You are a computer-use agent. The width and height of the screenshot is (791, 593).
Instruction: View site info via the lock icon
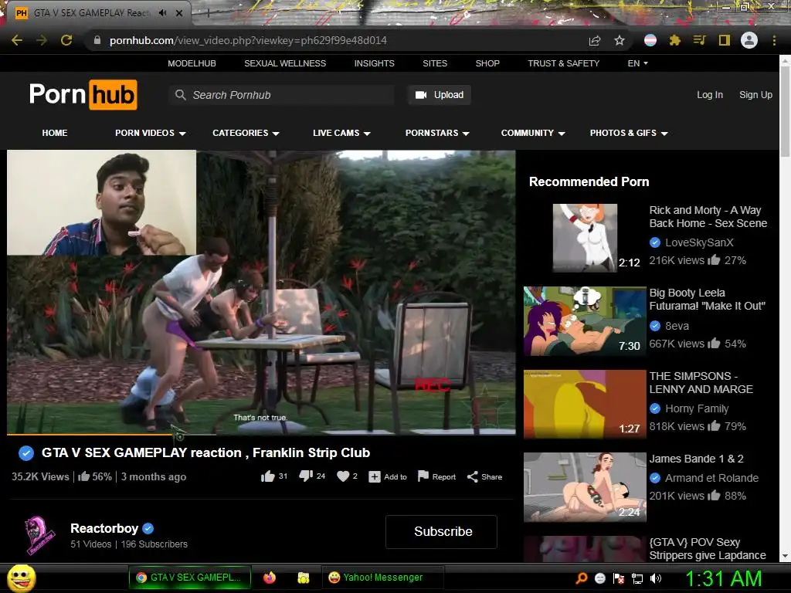(97, 40)
